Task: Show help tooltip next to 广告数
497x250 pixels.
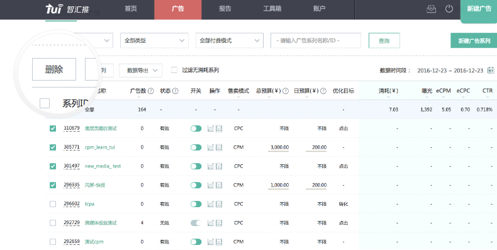Action: (x=151, y=91)
